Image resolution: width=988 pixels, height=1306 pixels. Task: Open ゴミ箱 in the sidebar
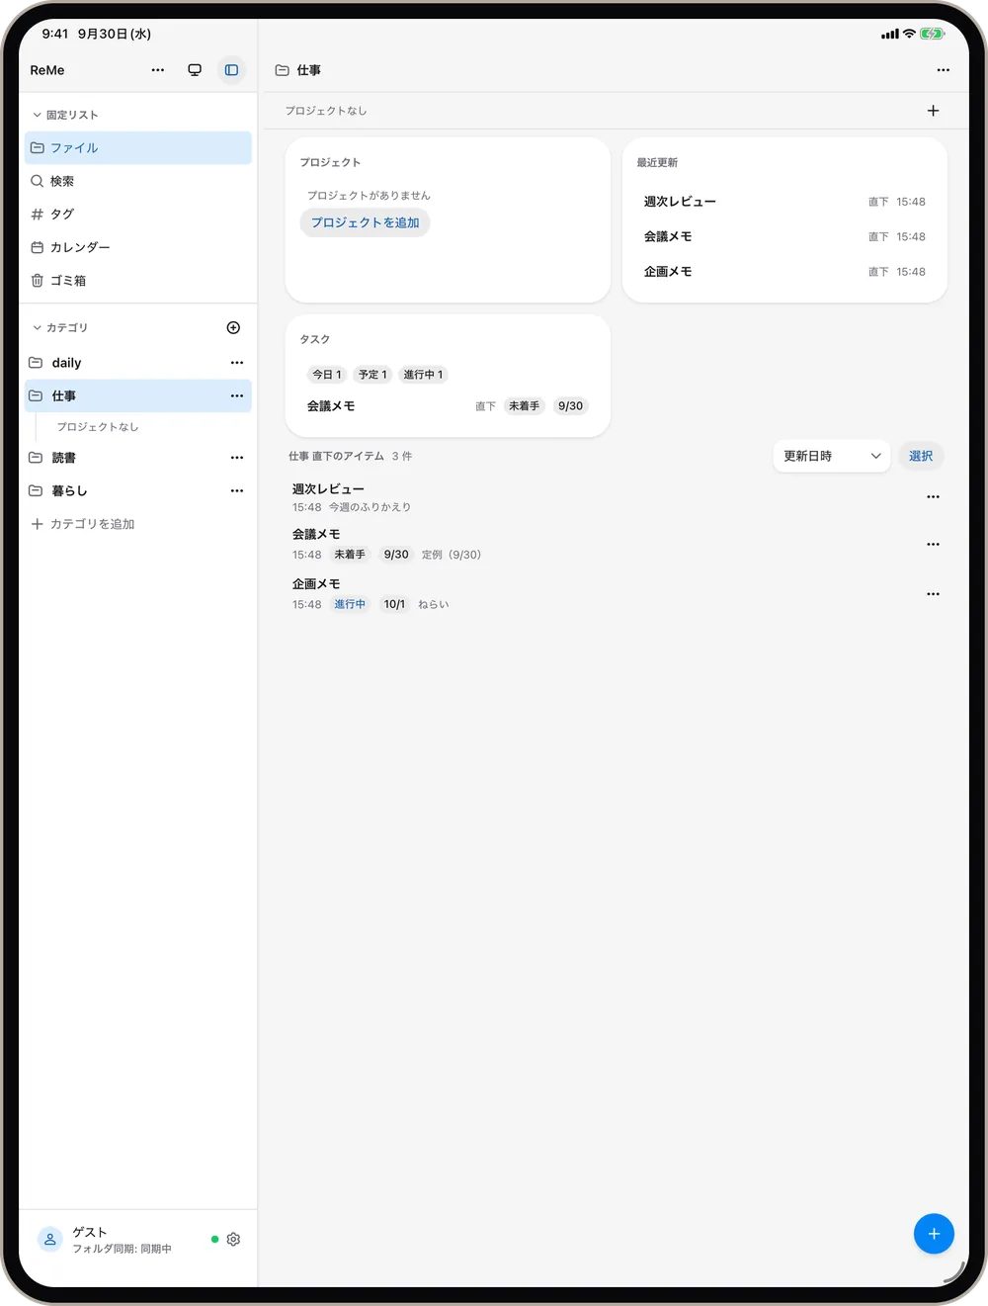pos(138,281)
